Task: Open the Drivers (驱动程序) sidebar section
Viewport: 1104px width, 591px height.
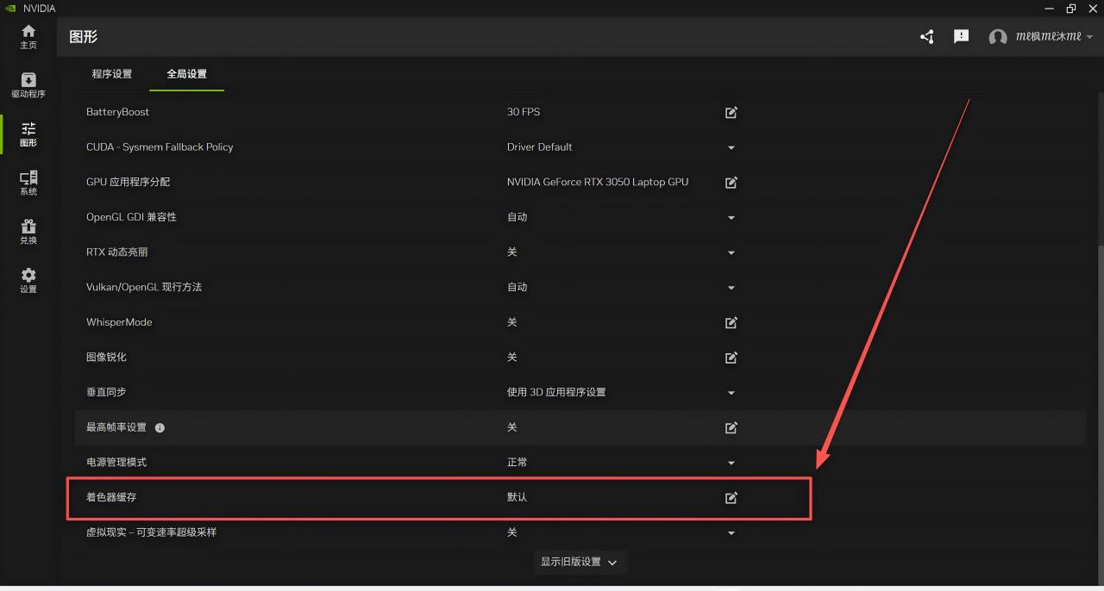Action: [28, 85]
